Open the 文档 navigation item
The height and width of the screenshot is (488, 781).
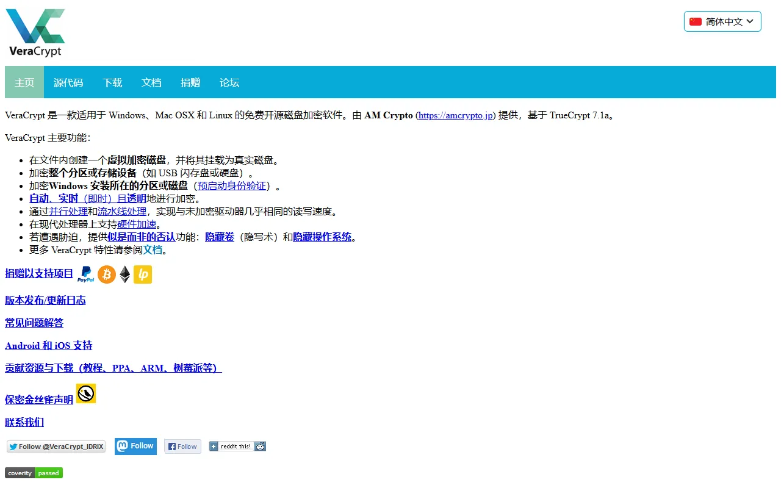point(151,82)
